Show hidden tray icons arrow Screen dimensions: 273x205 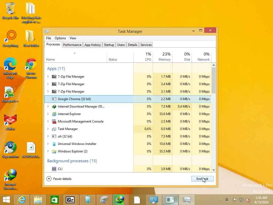[x=220, y=200]
